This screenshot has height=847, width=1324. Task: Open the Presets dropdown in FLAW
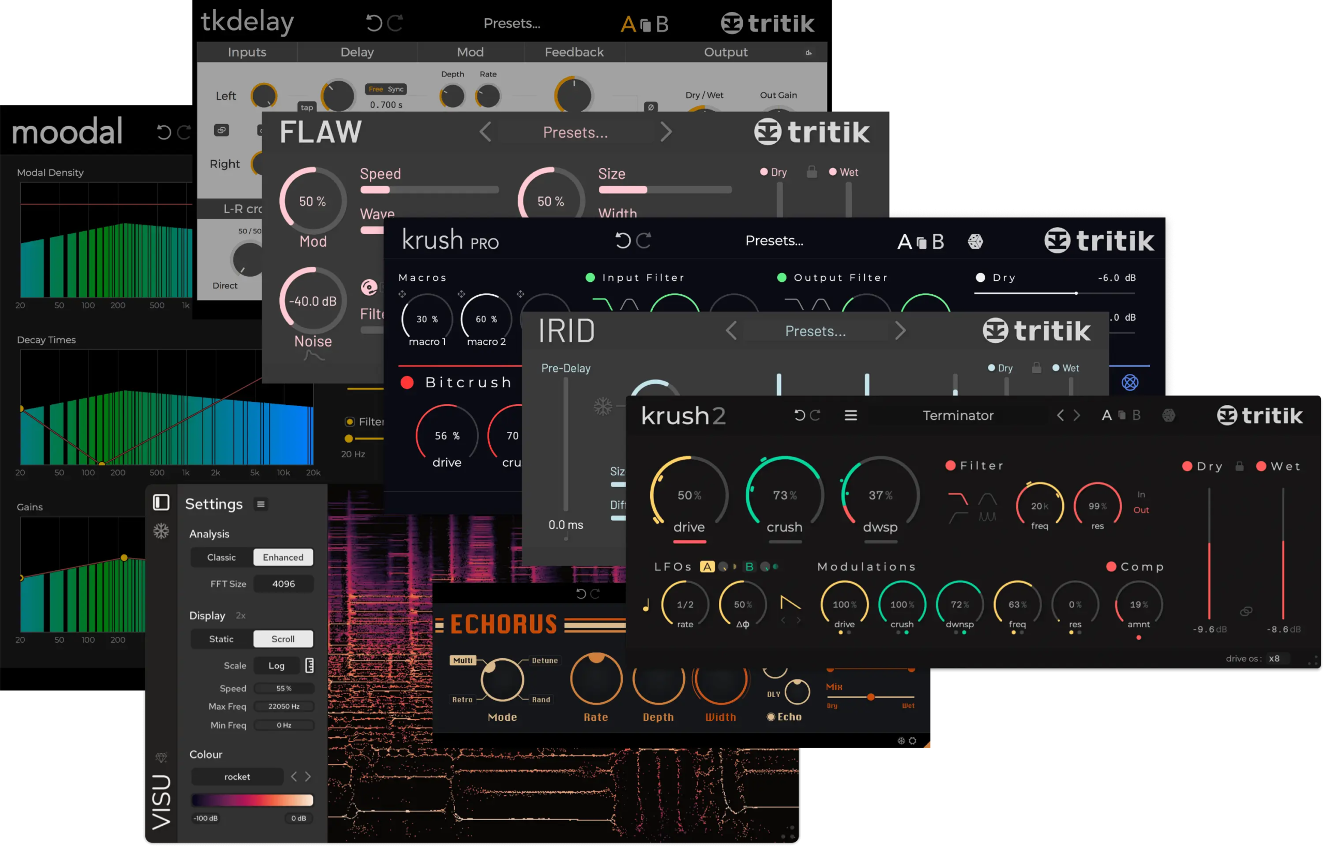click(x=575, y=132)
